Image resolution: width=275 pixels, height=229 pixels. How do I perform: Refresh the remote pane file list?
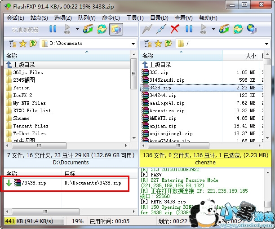click(237, 30)
